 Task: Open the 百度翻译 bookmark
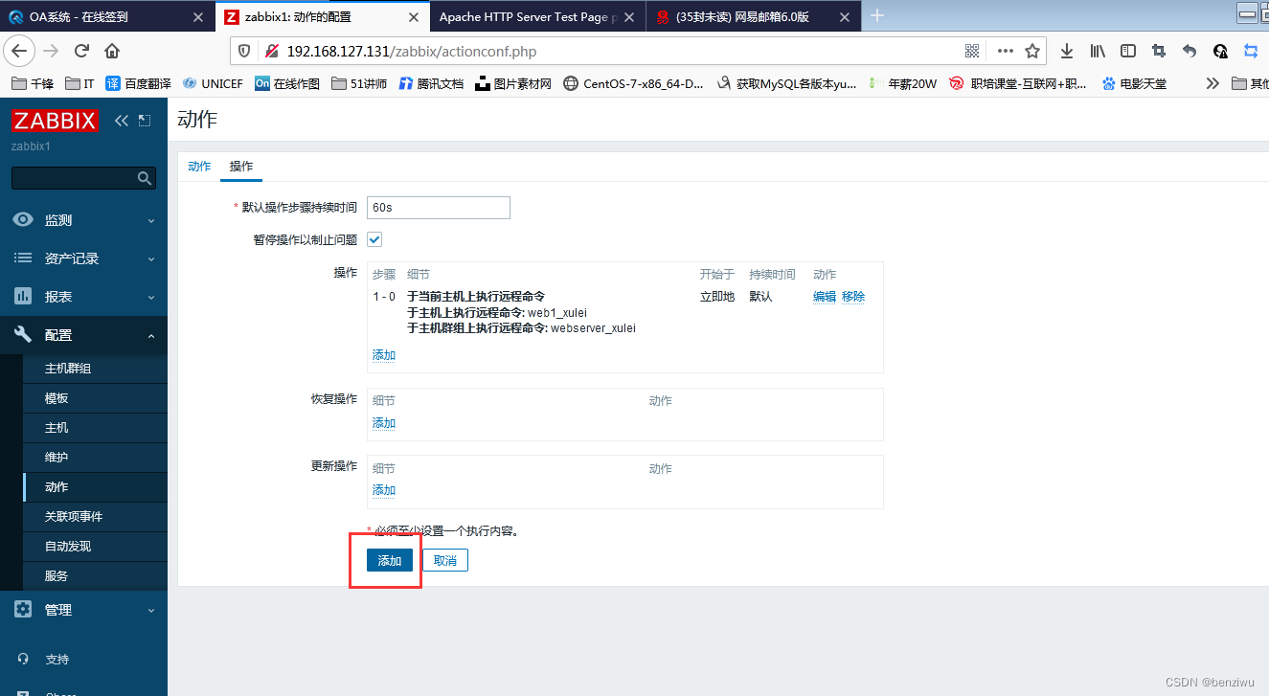(138, 83)
